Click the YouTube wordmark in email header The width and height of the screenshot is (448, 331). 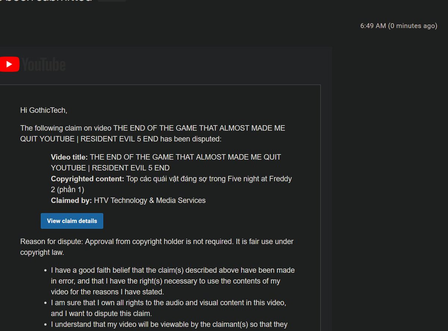click(x=44, y=65)
